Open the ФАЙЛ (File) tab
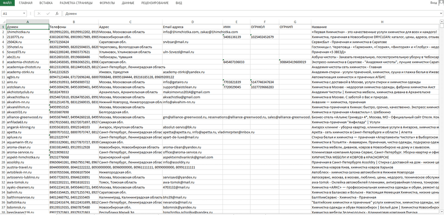 [7, 3]
